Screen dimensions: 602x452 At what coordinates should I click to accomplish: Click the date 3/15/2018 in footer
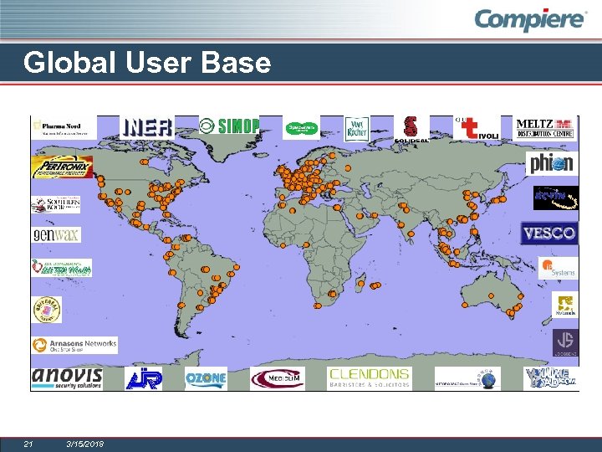[84, 444]
